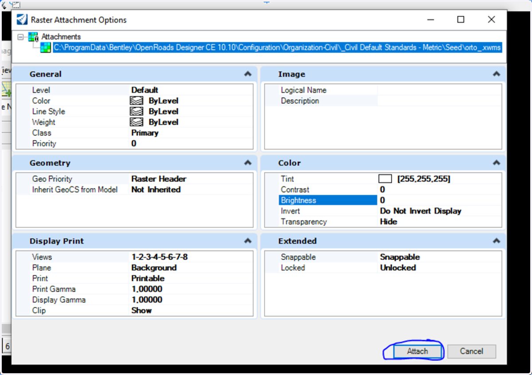Collapse the Color section
This screenshot has width=532, height=375.
point(496,163)
